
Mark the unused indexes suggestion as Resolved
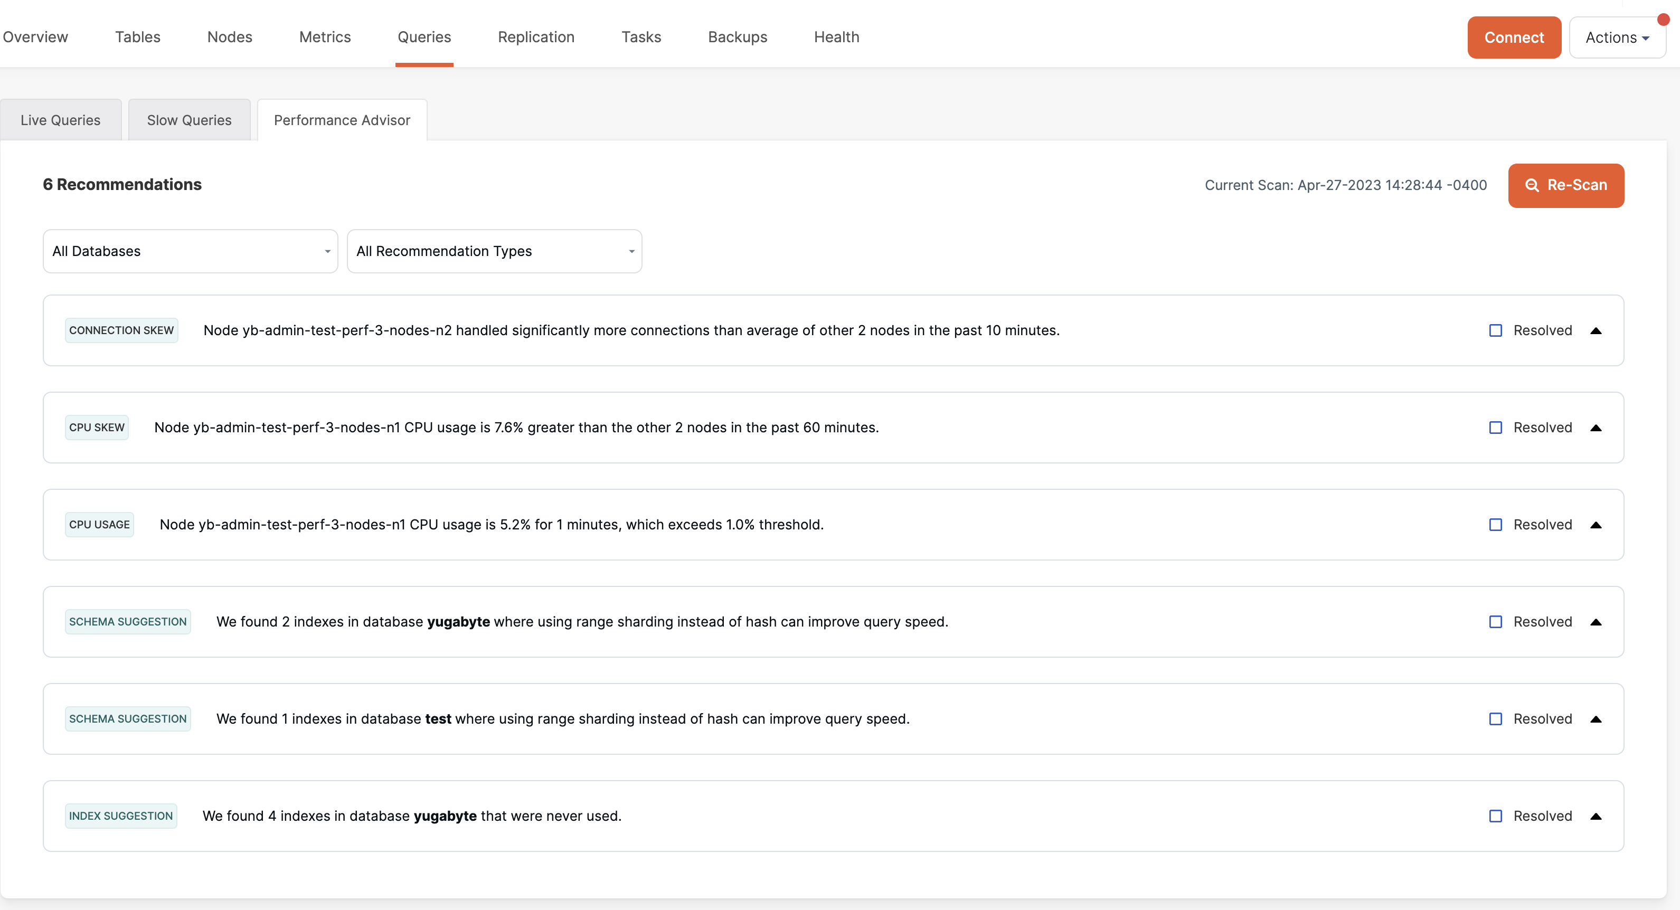(x=1496, y=816)
